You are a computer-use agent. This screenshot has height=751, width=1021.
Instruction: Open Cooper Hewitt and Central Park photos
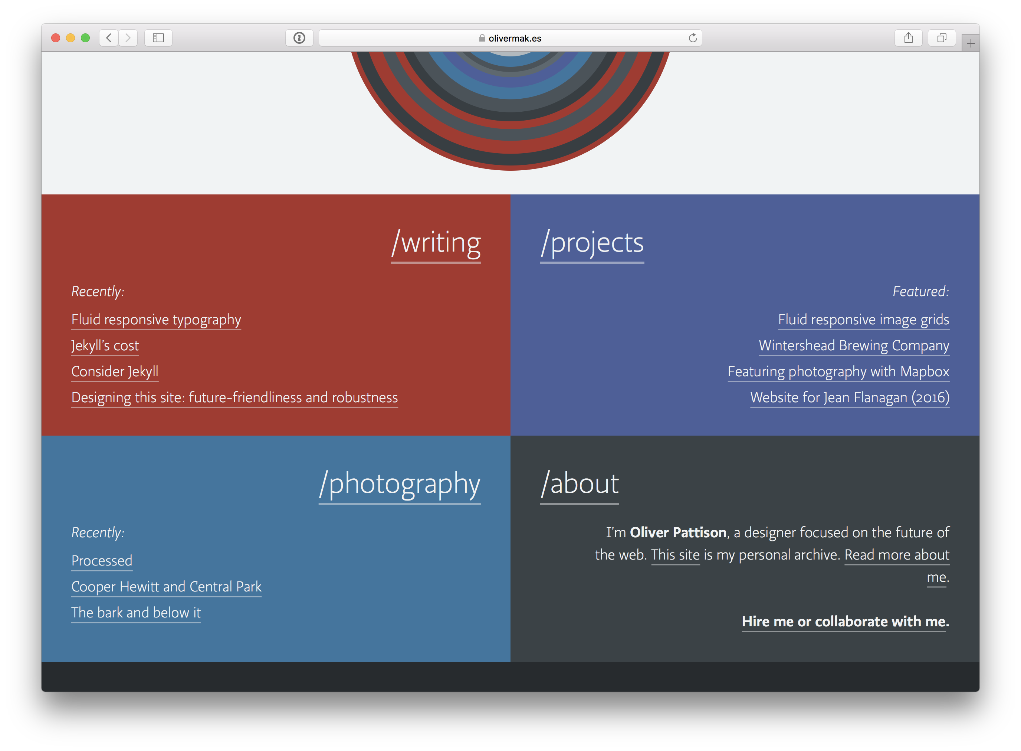[x=166, y=586]
